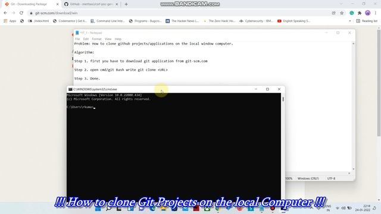The height and width of the screenshot is (214, 381).
Task: Open the Reading list
Action: point(367,21)
